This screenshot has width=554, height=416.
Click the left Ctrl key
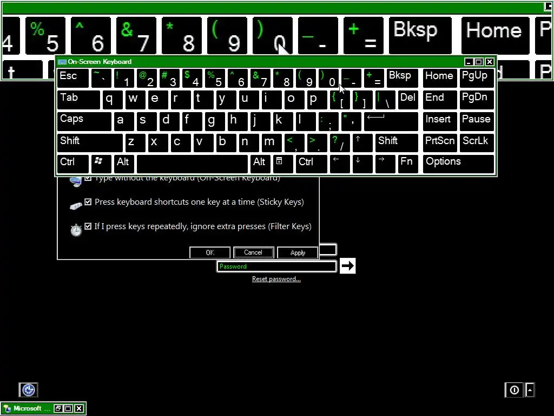[73, 164]
